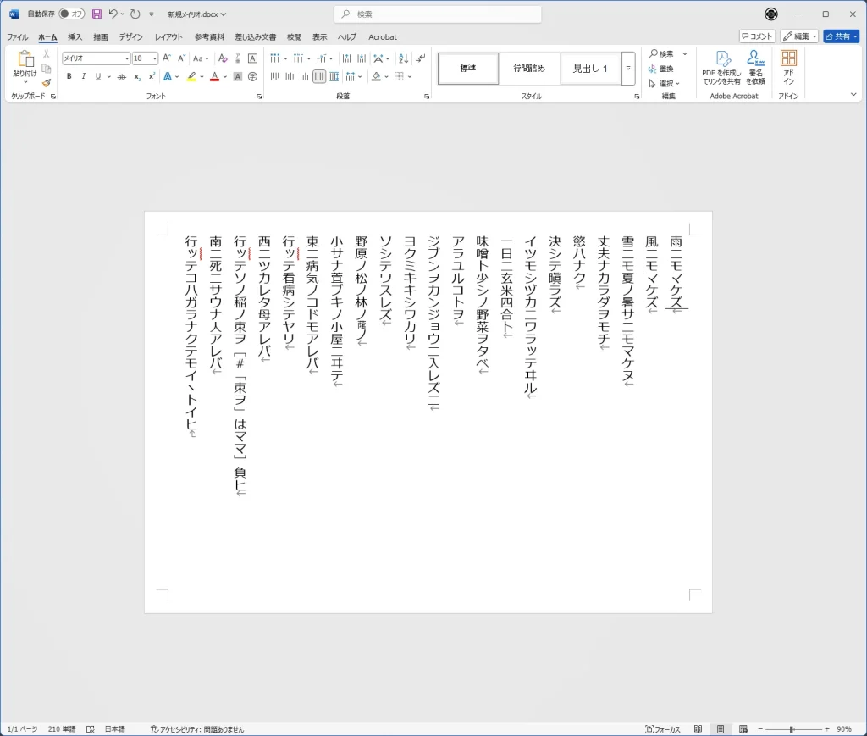Image resolution: width=867 pixels, height=736 pixels.
Task: Open Add-ins (アドイン) from the ribbon
Action: (788, 68)
